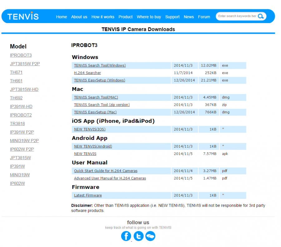Open the NEW TENVIS(IOS) link

[x=90, y=129]
